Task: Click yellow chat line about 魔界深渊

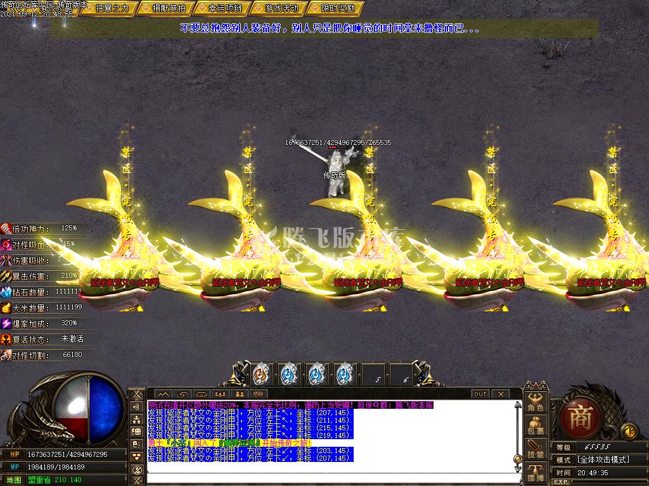Action: pos(229,443)
